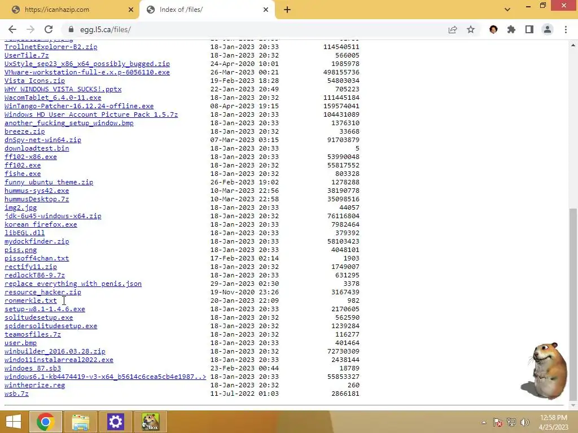
Task: Click the network tray icon
Action: (511, 422)
